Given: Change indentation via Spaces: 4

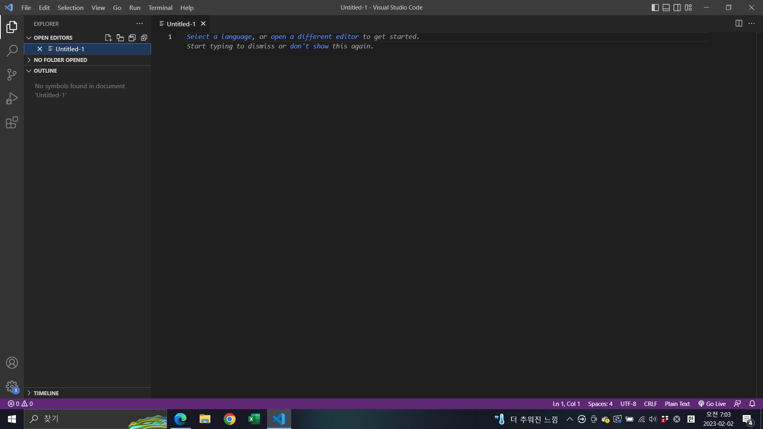Looking at the screenshot, I should coord(600,404).
